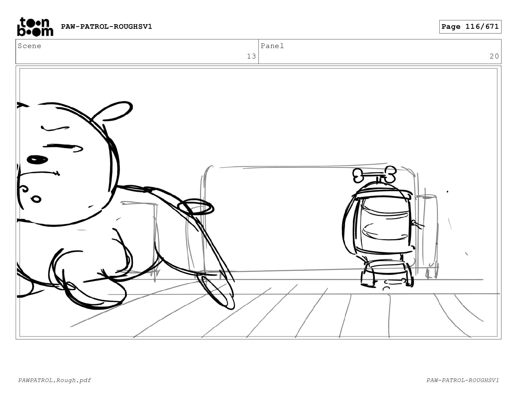Click the Panel label
517x400 pixels.
pyautogui.click(x=272, y=46)
